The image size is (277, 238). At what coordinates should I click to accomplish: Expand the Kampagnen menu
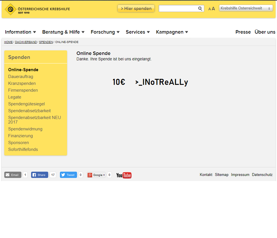coord(172,32)
